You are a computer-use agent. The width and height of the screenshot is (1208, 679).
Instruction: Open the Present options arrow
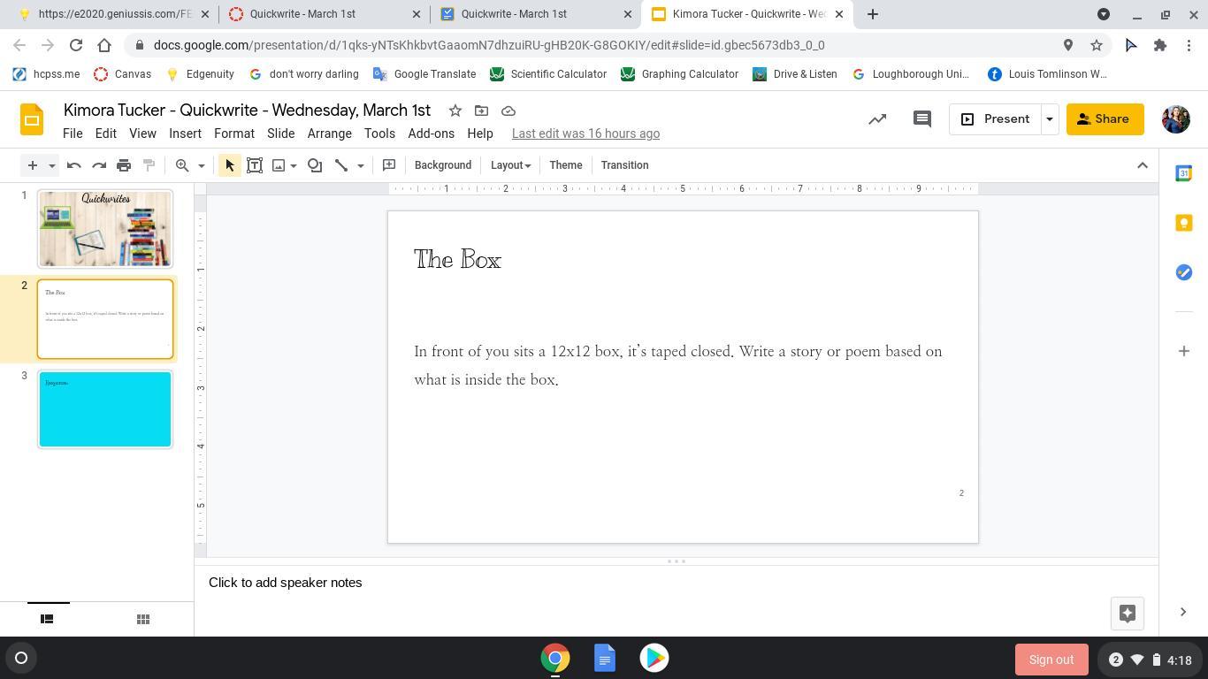[1049, 119]
